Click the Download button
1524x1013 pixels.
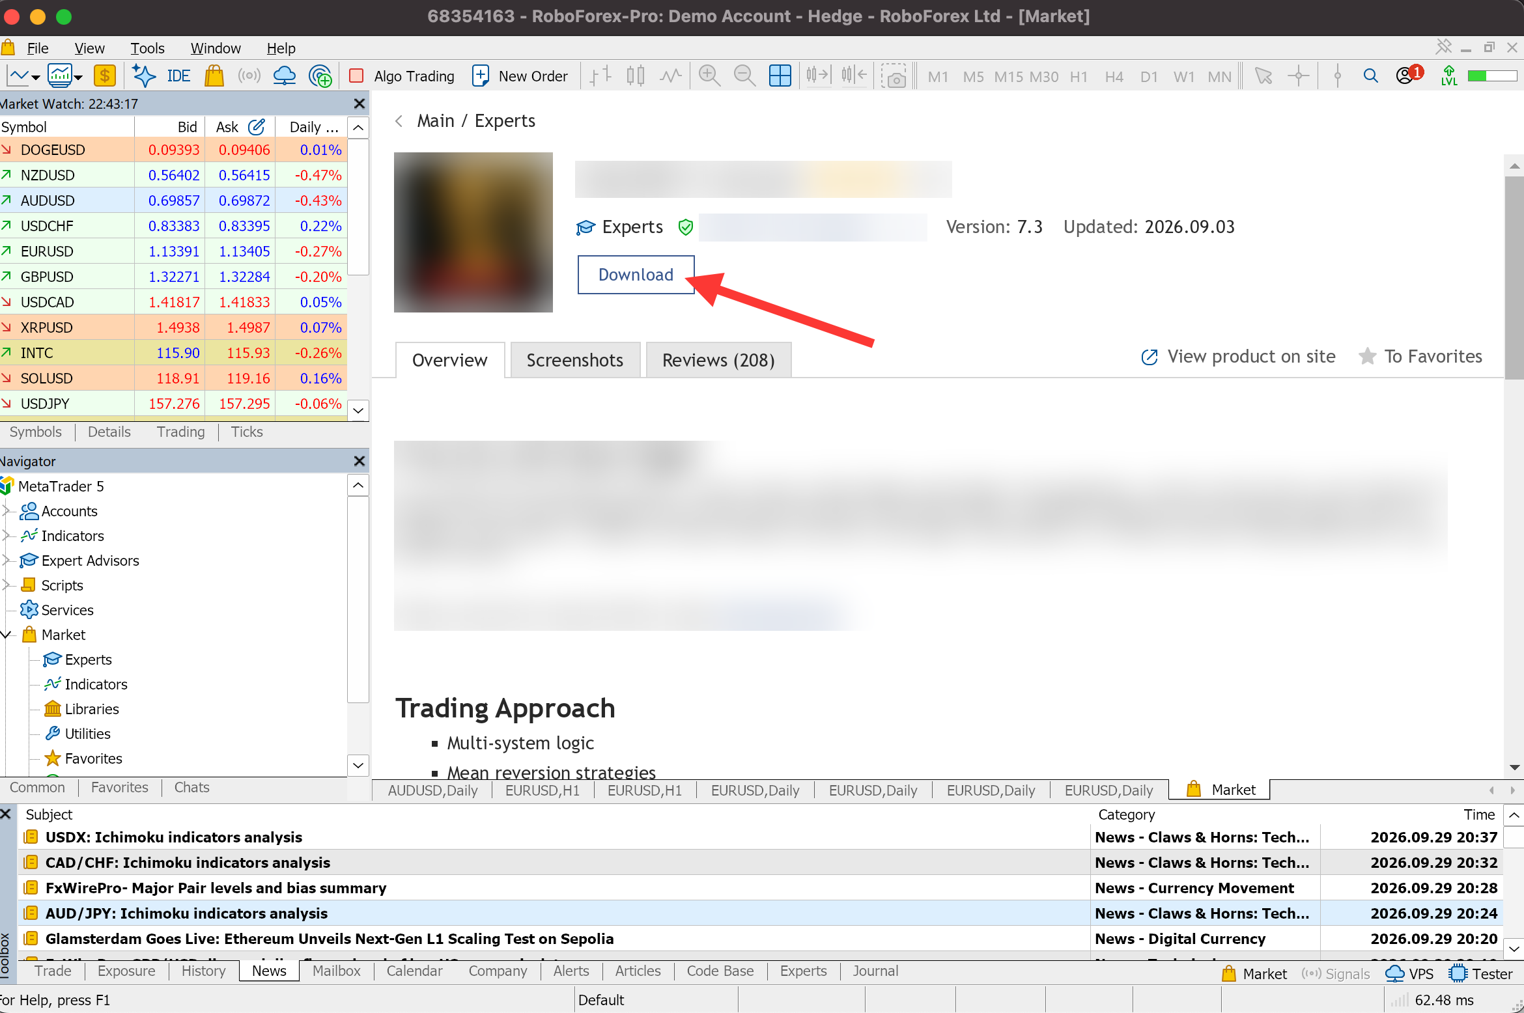tap(636, 275)
